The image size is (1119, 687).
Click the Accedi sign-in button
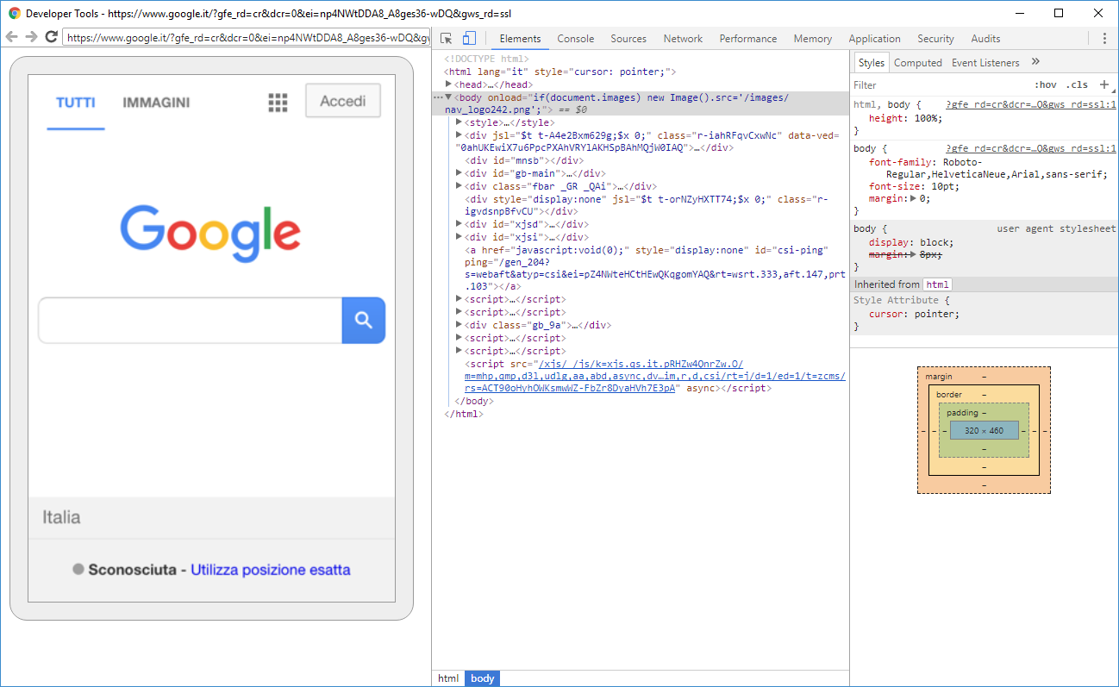pos(343,101)
